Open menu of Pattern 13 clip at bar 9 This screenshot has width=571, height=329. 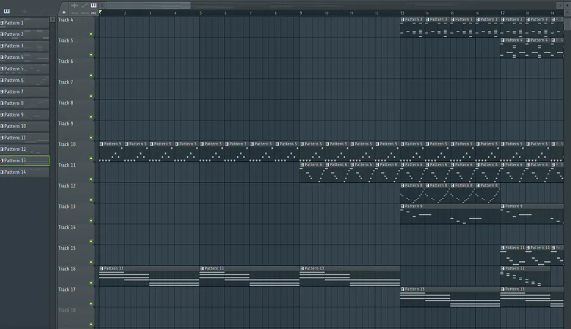pyautogui.click(x=302, y=269)
